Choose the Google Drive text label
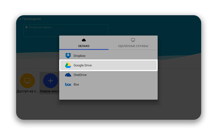This screenshot has height=135, width=217. tap(82, 65)
